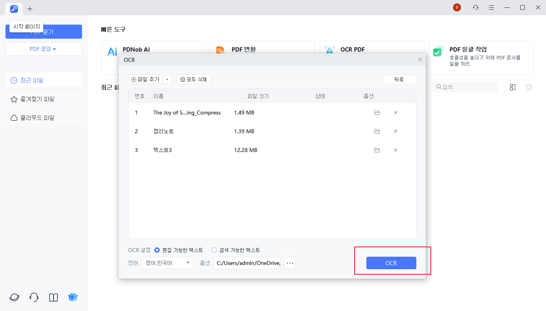The height and width of the screenshot is (311, 546).
Task: Open the book guide icon
Action: tap(54, 297)
